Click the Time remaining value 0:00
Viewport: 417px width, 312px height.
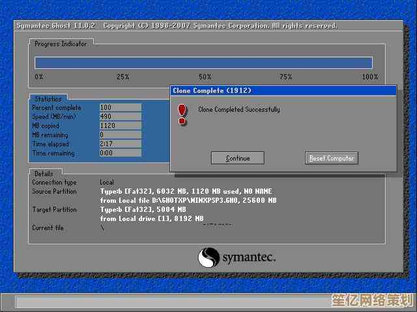pyautogui.click(x=120, y=153)
